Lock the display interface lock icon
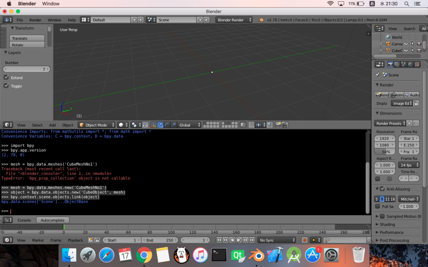Screen dimensions: 428x267 [x=416, y=103]
